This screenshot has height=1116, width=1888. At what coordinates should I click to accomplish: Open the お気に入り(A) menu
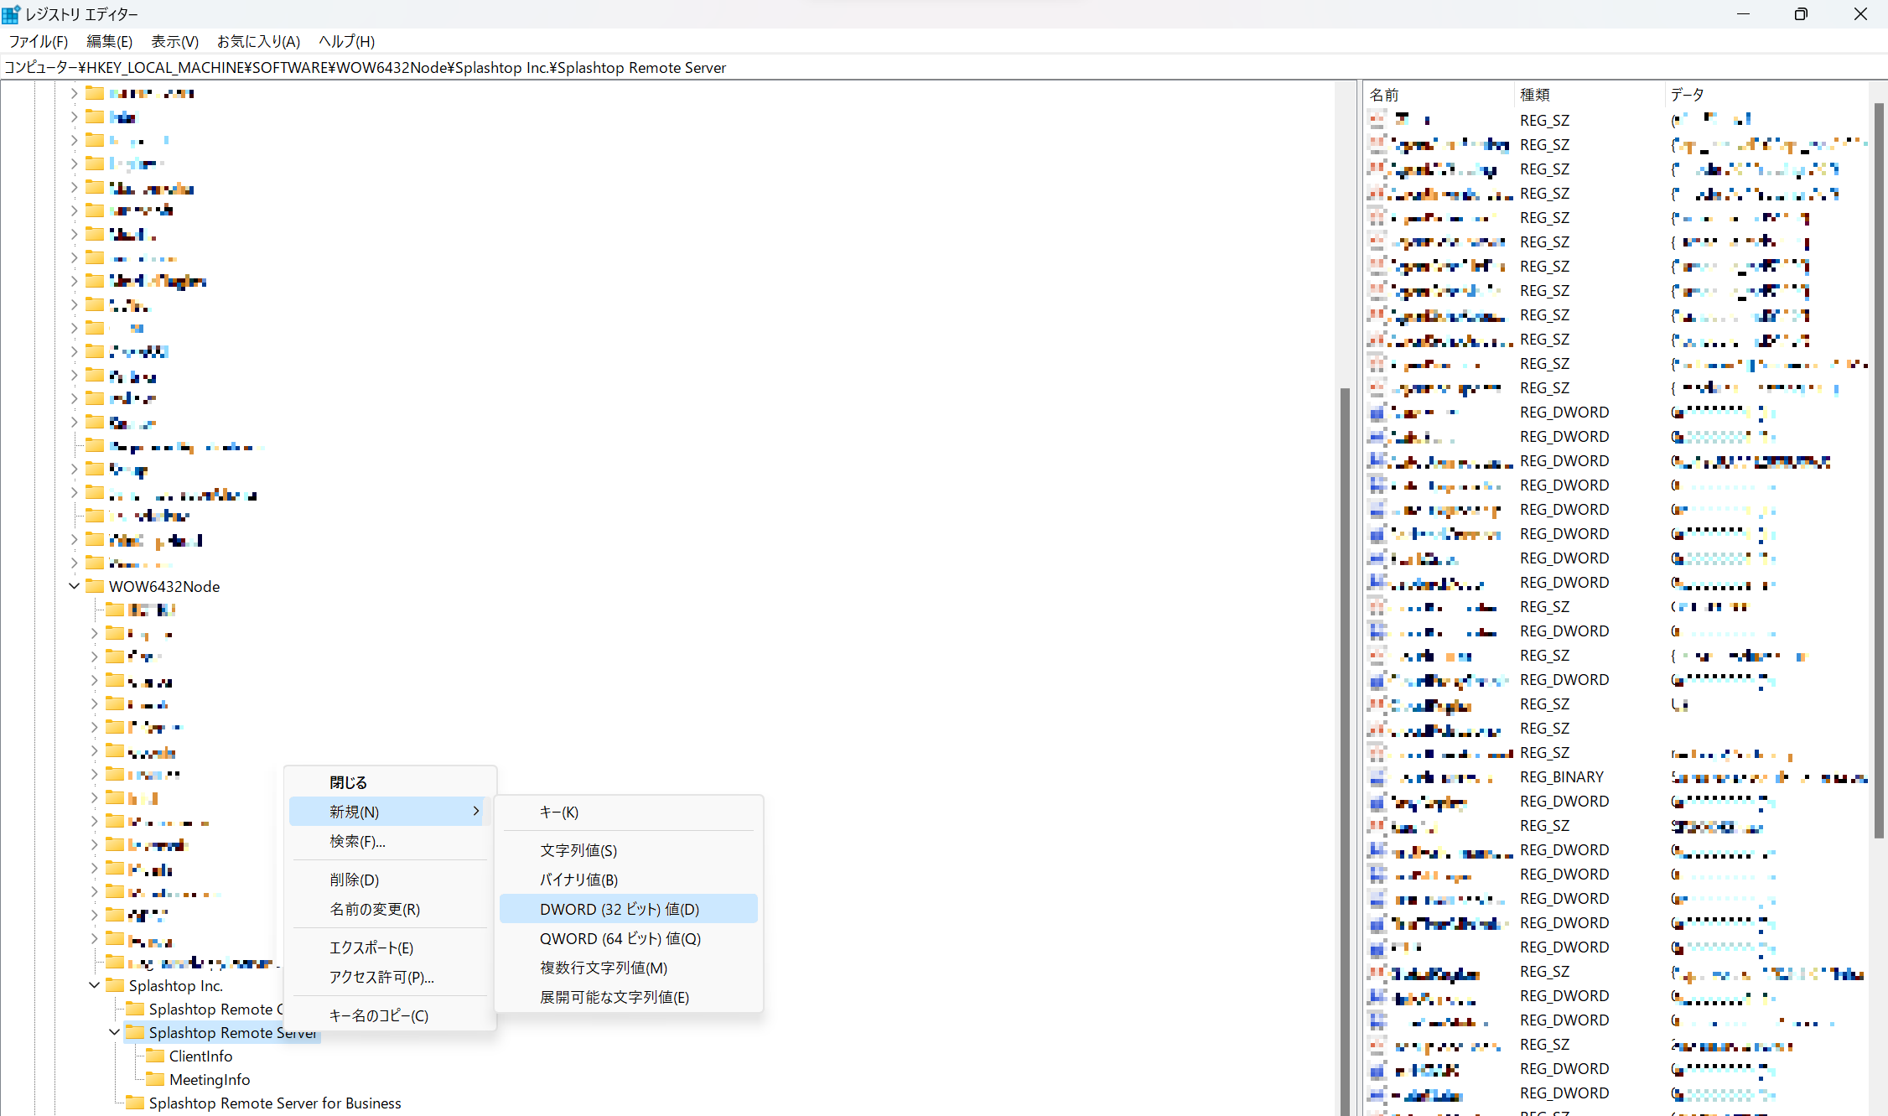click(258, 41)
